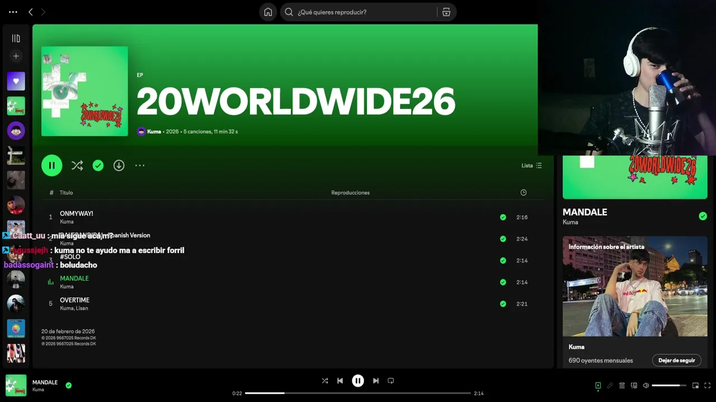The width and height of the screenshot is (716, 402).
Task: Adjust the volume slider
Action: point(669,385)
